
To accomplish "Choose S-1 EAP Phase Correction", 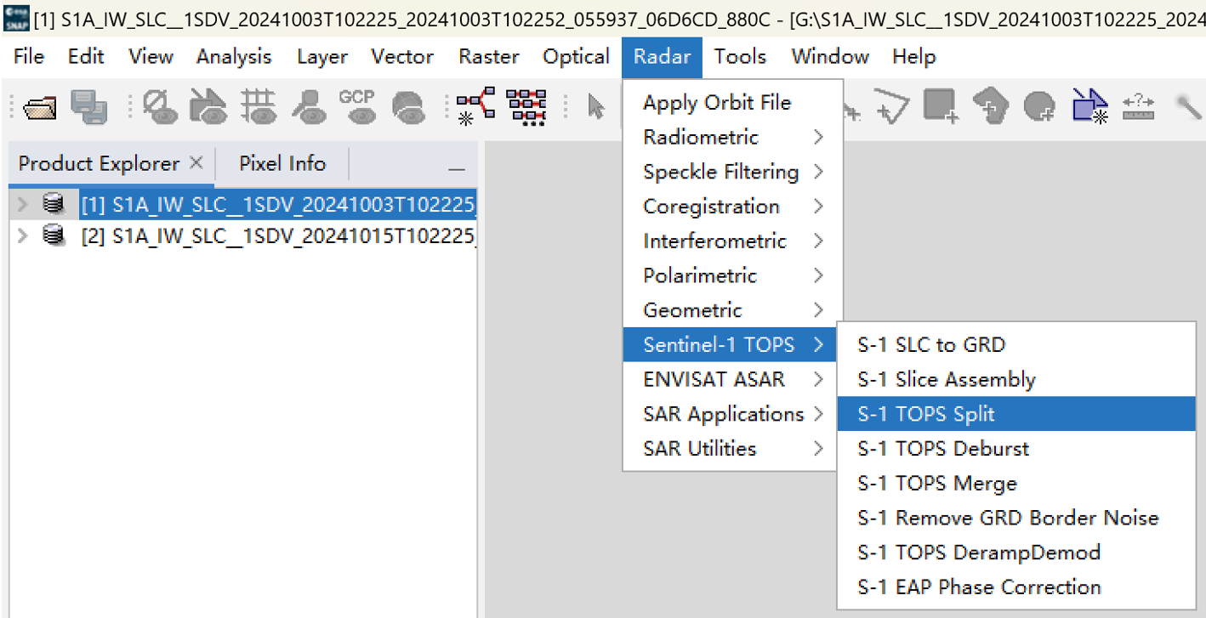I will (1016, 587).
